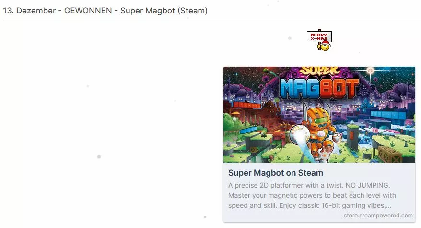Viewport: 421px width, 228px height.
Task: Click the yellow SUPER lettering above MAGBOT
Action: (x=319, y=71)
